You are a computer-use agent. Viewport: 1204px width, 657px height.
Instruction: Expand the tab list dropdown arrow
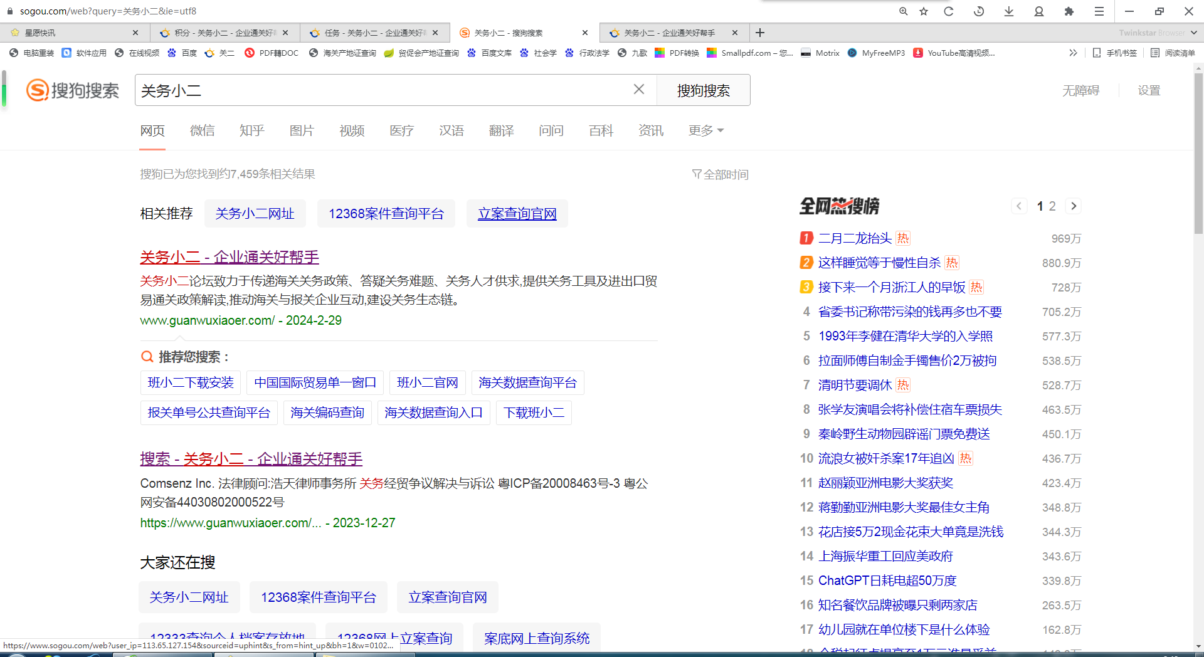[x=1193, y=33]
